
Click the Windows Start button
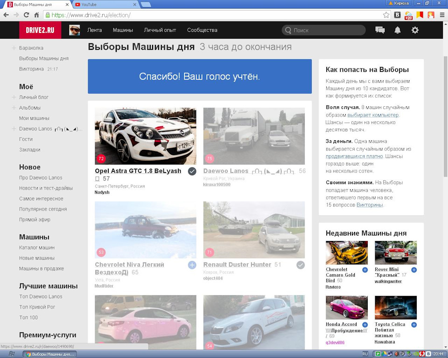pyautogui.click(x=11, y=354)
